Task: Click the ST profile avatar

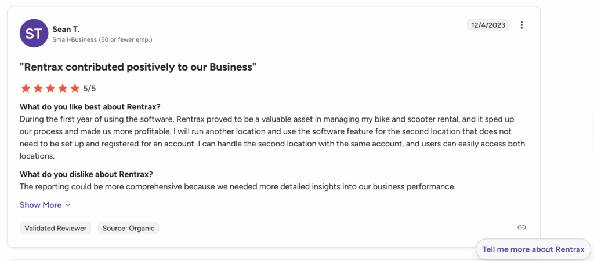Action: (34, 33)
